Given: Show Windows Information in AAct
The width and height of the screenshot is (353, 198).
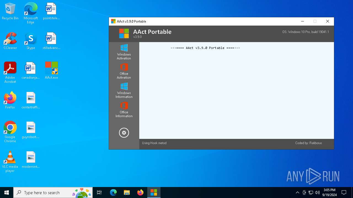Looking at the screenshot, I should point(124,90).
